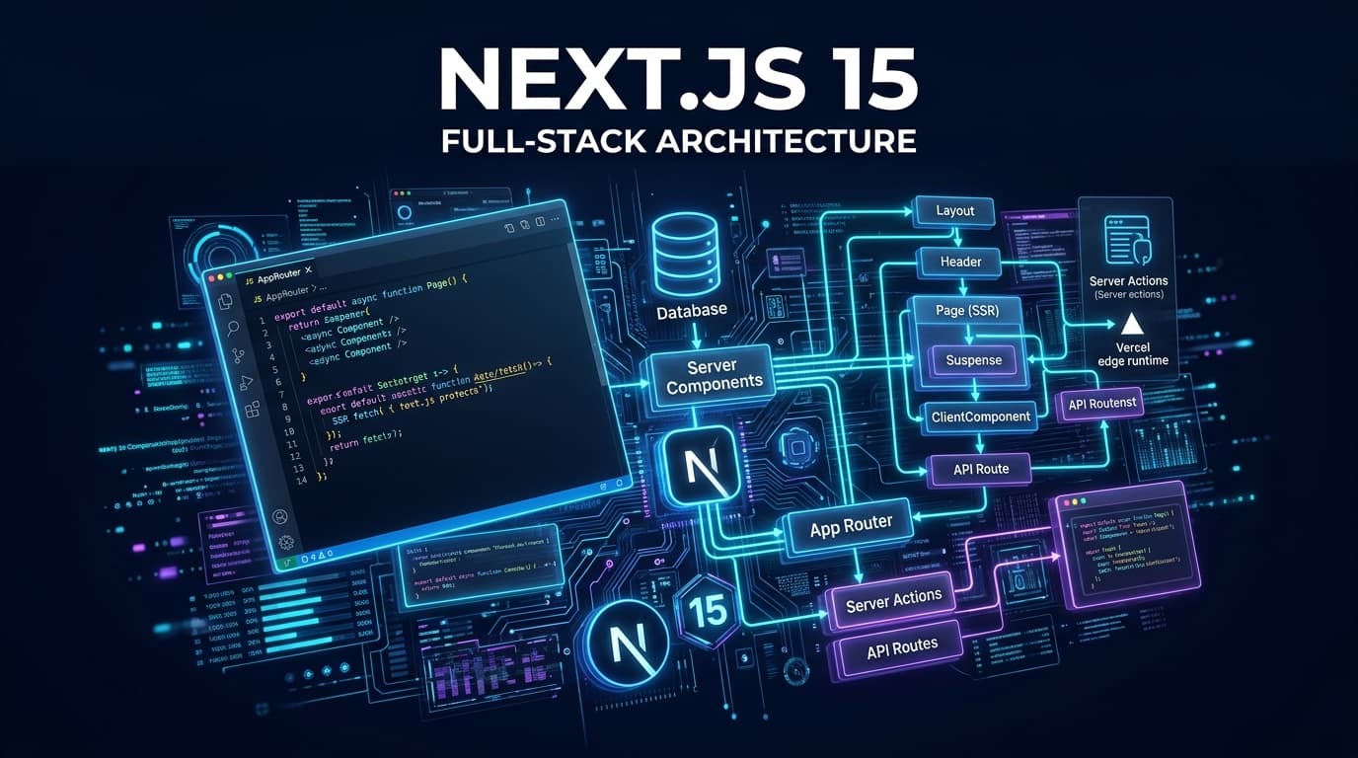This screenshot has width=1358, height=758.
Task: Click the Page (SSR) node
Action: (x=966, y=311)
